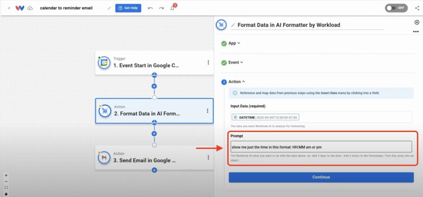Image resolution: width=423 pixels, height=197 pixels.
Task: Collapse the Action section
Action: pos(237,82)
